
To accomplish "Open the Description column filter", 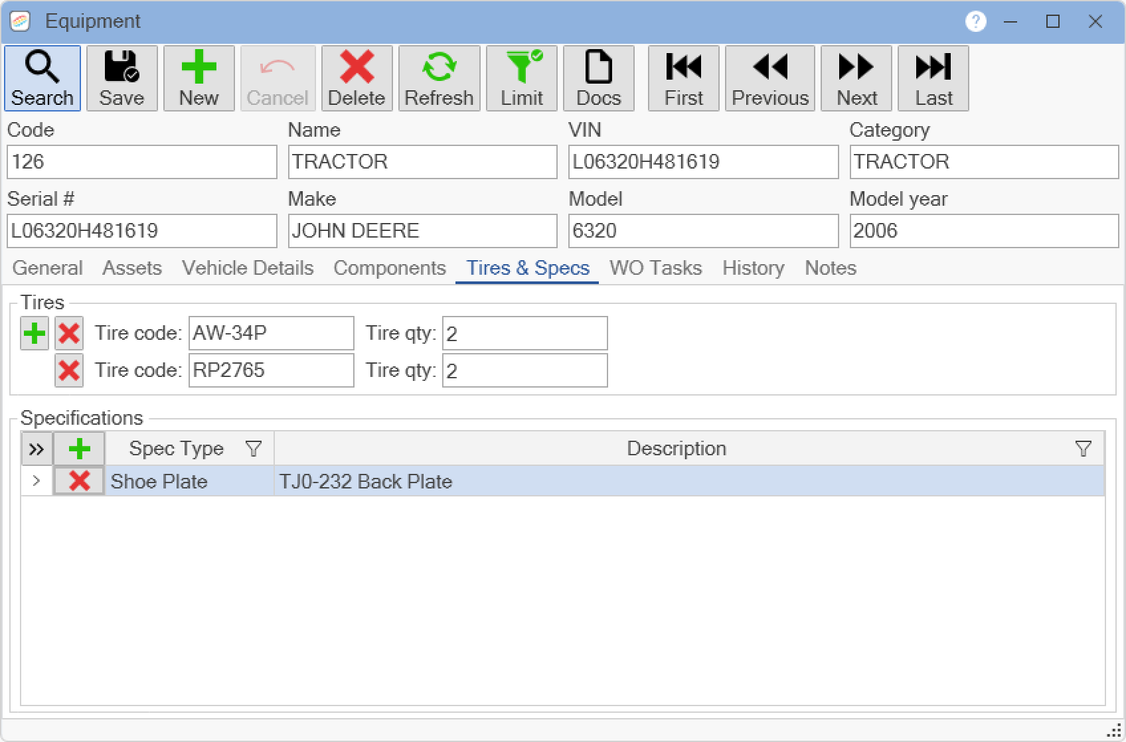I will 1084,449.
